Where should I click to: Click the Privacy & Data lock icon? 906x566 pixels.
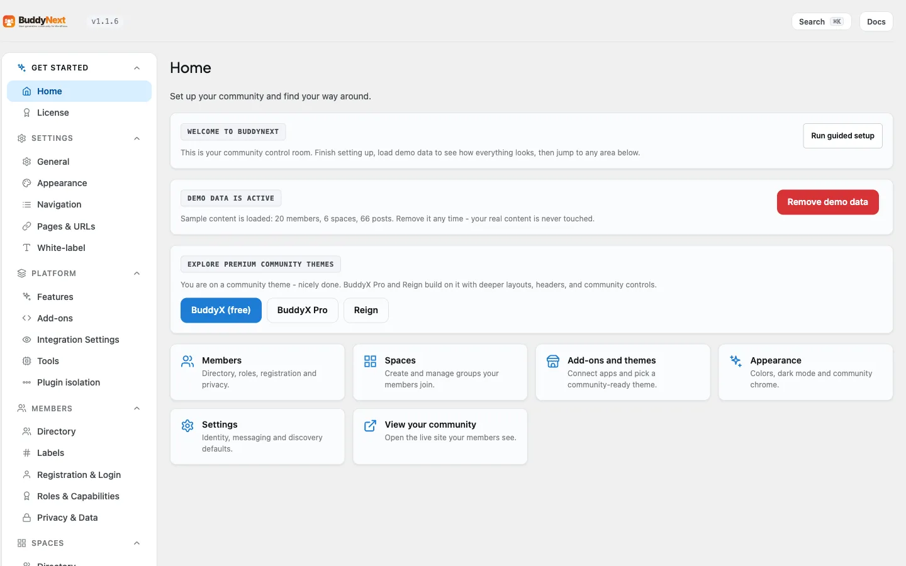(26, 518)
